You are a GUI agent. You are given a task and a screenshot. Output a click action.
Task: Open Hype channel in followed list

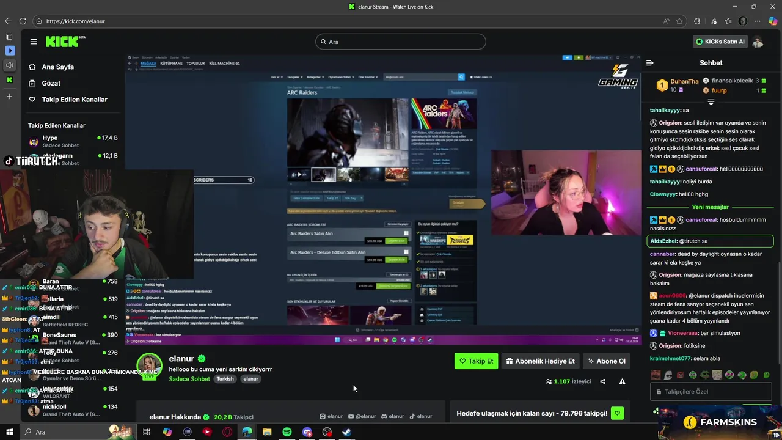(x=73, y=142)
